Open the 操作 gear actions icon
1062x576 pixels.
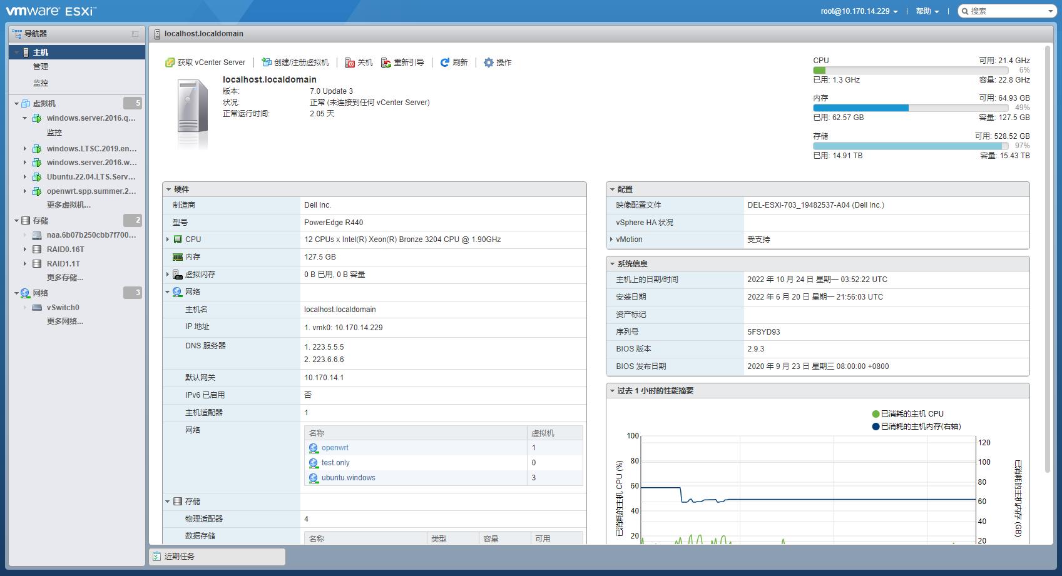click(x=489, y=63)
